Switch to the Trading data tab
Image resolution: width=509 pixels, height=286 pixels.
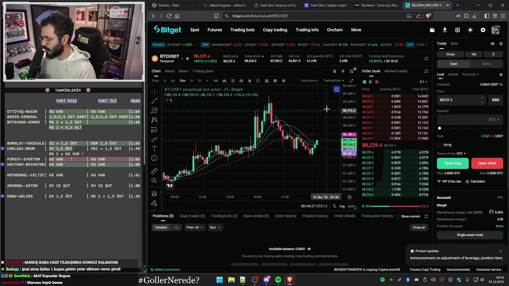pos(203,71)
